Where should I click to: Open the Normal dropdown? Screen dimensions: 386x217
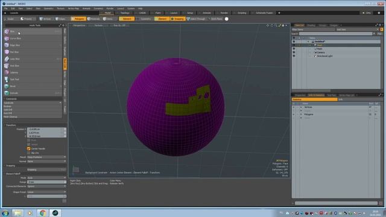[x=46, y=161]
